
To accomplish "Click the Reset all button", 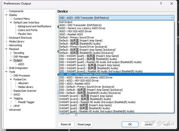I will [66, 124].
